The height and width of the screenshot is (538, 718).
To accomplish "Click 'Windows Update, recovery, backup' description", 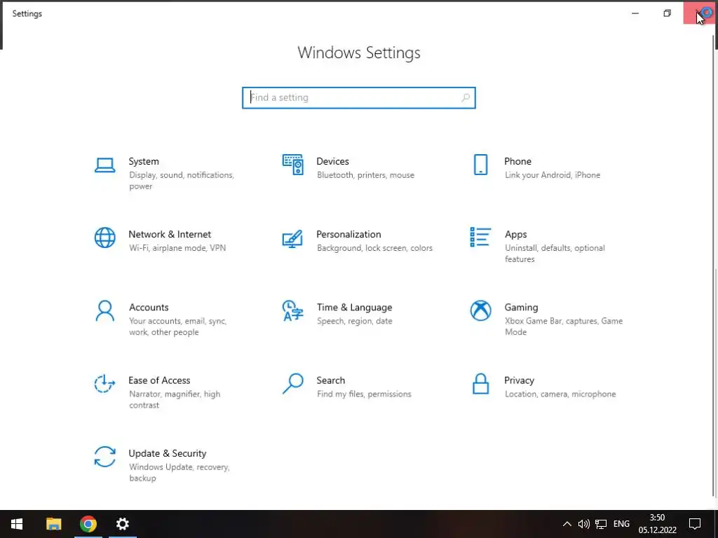I will (x=179, y=473).
